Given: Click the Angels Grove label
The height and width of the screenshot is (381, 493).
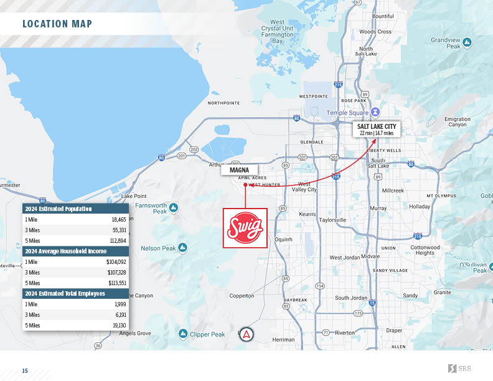Looking at the screenshot, I should tap(135, 333).
